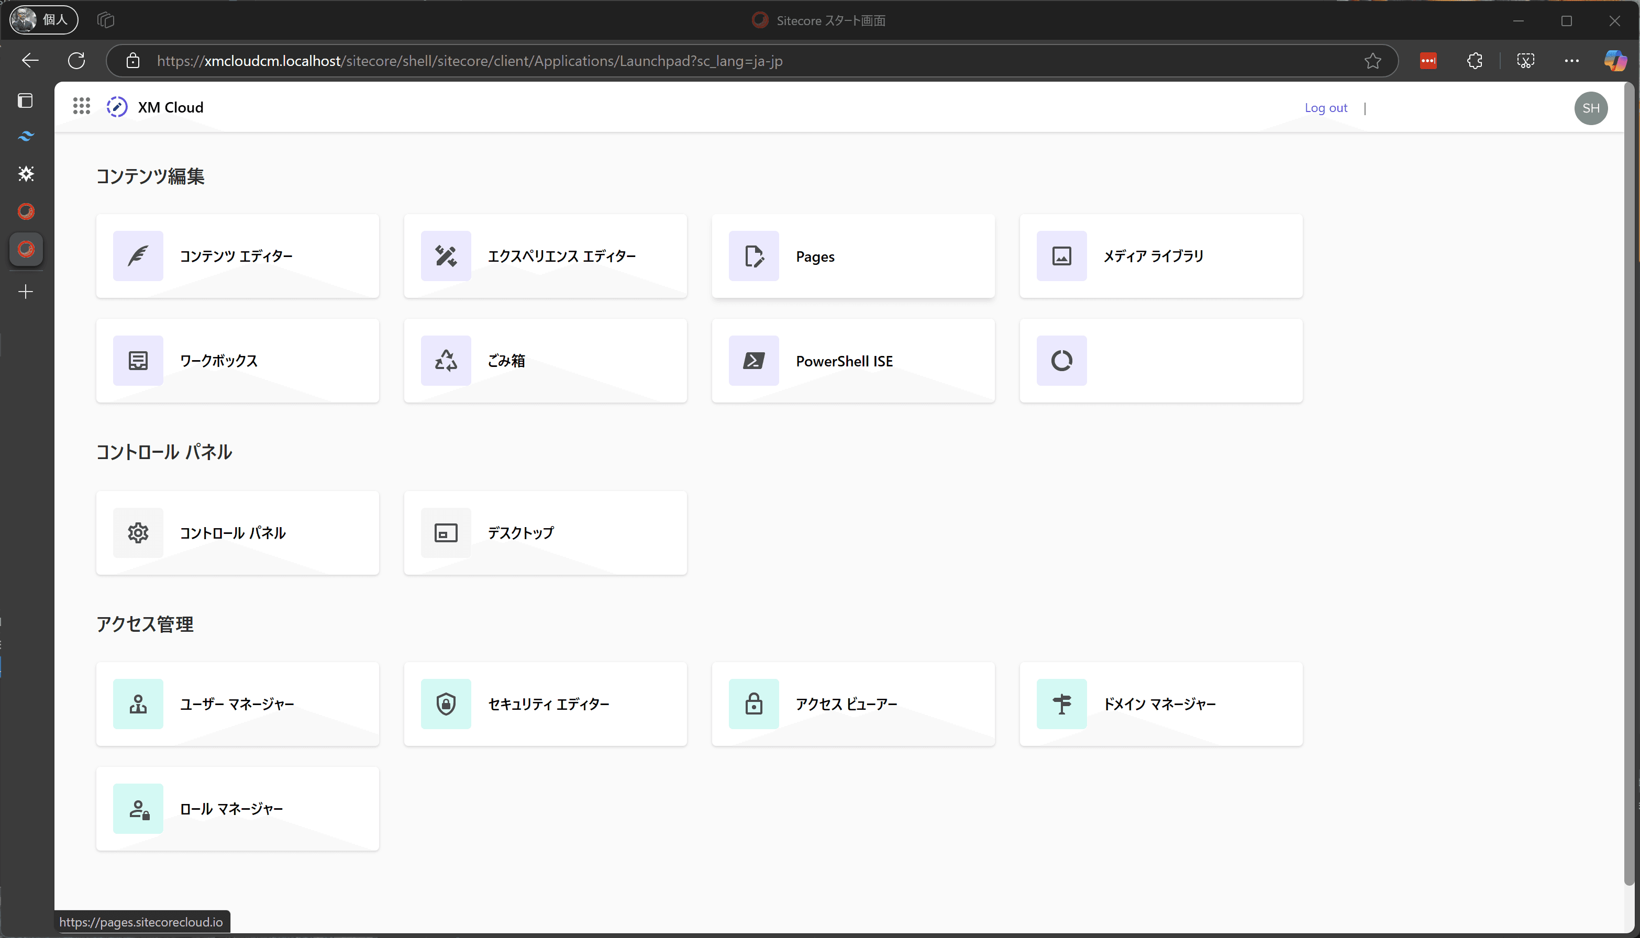Open the app launcher grid menu
Image resolution: width=1640 pixels, height=938 pixels.
point(81,106)
